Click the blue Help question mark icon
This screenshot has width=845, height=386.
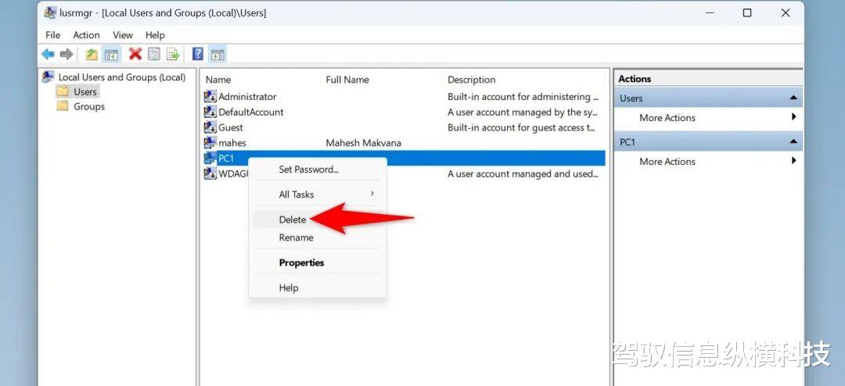pos(198,54)
